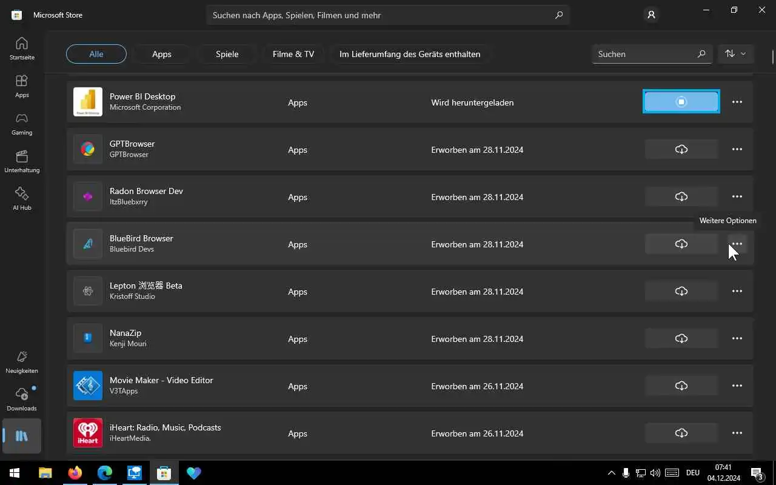Download Lepton Beta via cloud icon
The height and width of the screenshot is (485, 776).
(x=681, y=291)
